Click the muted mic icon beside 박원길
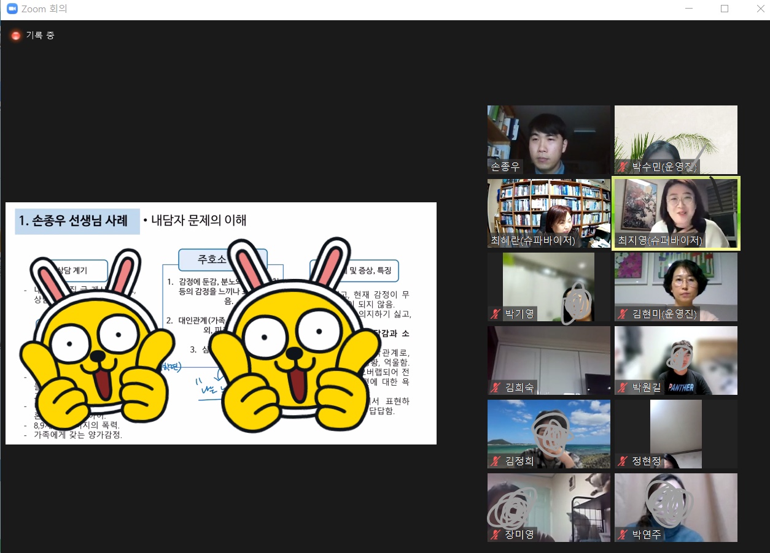770x553 pixels. (x=623, y=387)
